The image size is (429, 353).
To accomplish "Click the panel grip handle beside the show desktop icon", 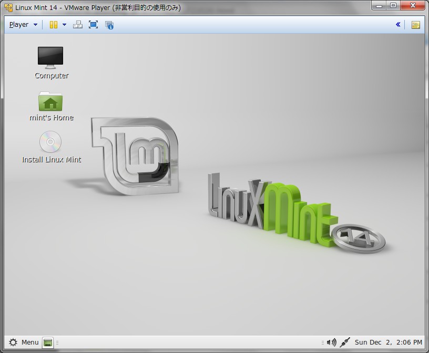I will click(x=57, y=342).
